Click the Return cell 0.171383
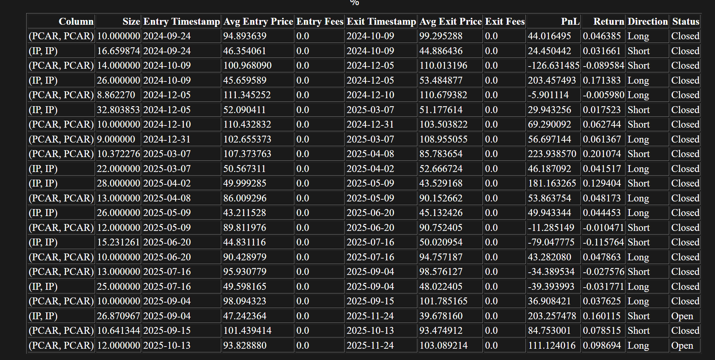715x360 pixels. pos(601,80)
